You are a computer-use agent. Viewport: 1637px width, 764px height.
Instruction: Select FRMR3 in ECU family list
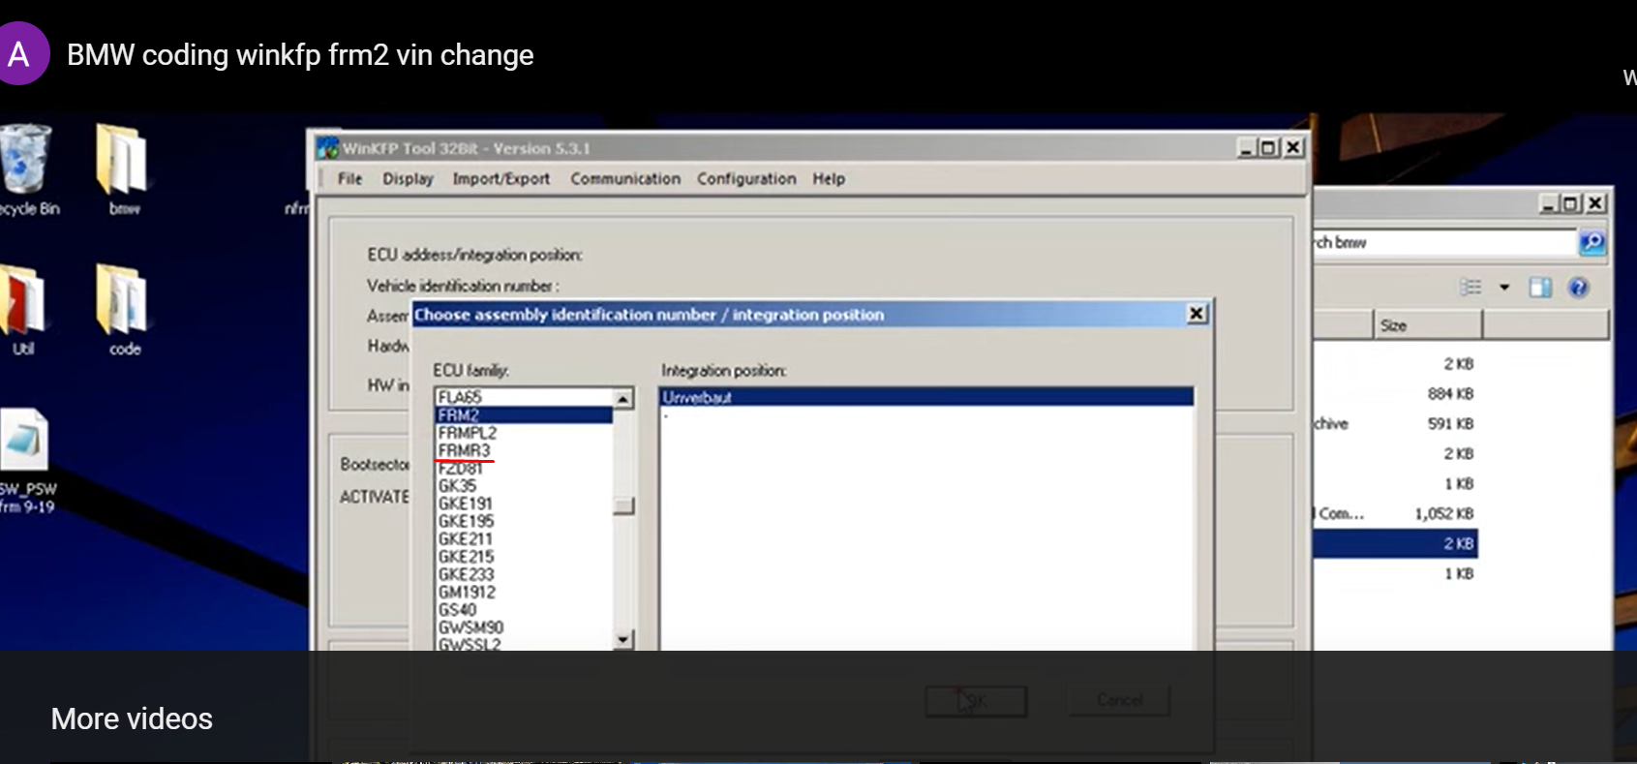click(x=524, y=451)
